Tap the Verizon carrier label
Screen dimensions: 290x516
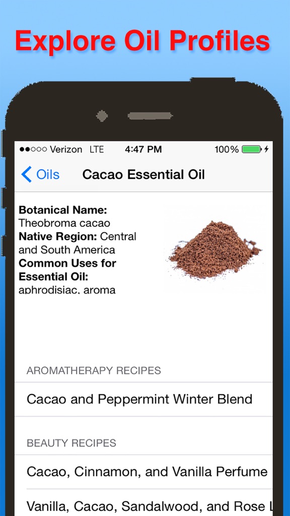point(66,149)
